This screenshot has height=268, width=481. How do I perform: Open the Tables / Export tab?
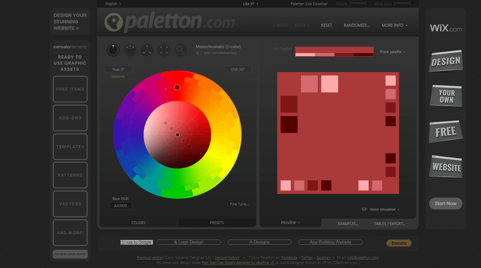389,224
